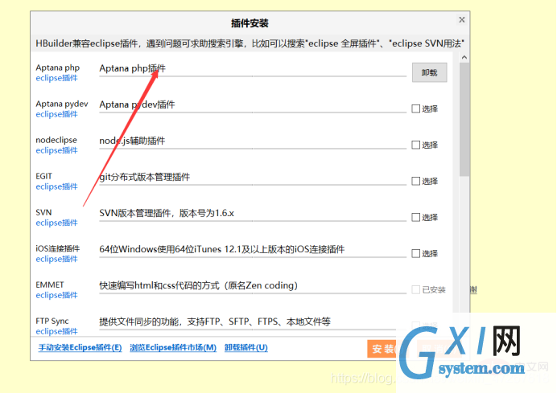Screen dimensions: 557x393
Task: Check 选择 for SVN plugin
Action: (x=415, y=217)
